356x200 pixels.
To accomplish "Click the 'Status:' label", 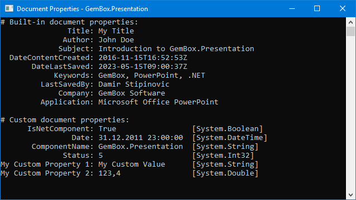I will tap(78, 156).
